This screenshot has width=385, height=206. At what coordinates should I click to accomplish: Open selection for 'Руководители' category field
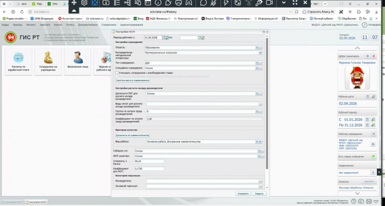(x=261, y=181)
